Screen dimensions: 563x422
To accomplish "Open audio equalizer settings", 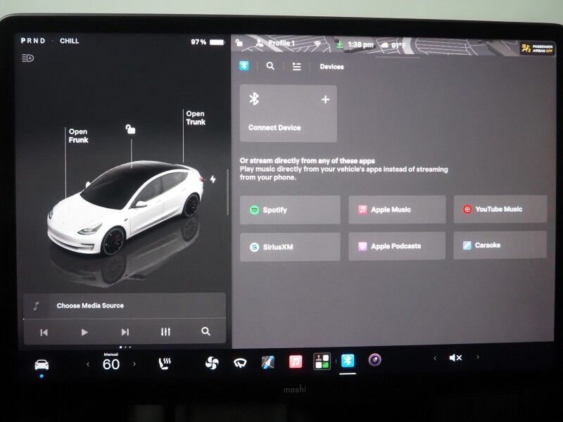I will pyautogui.click(x=165, y=331).
